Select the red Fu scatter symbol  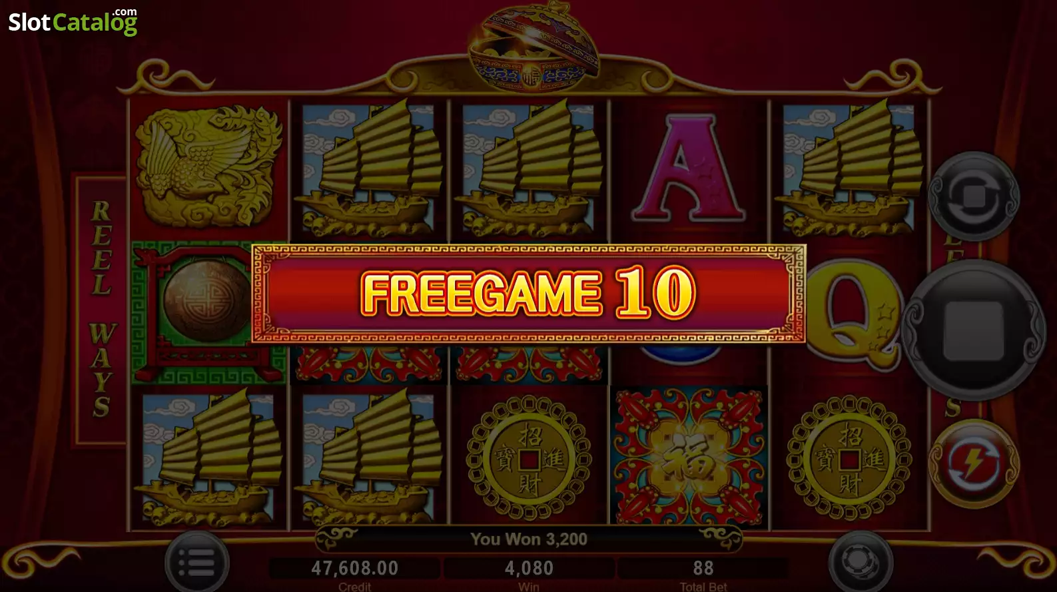(x=689, y=457)
